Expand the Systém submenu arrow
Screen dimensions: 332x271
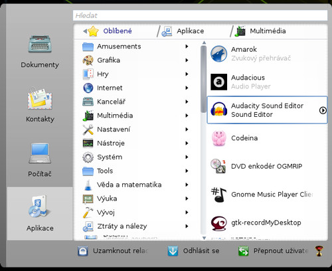click(187, 157)
